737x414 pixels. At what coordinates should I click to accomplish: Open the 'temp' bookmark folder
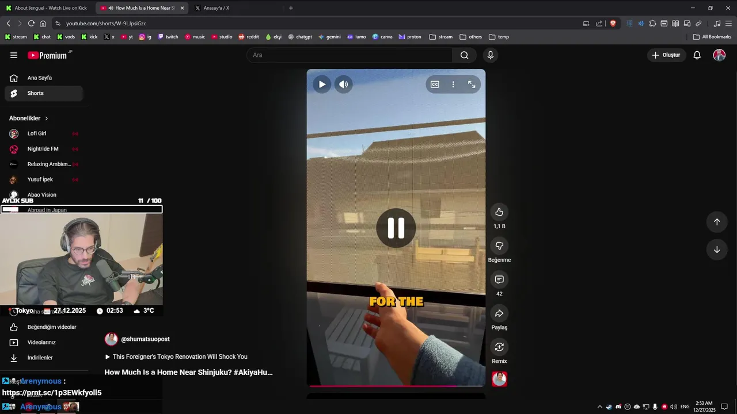point(499,37)
